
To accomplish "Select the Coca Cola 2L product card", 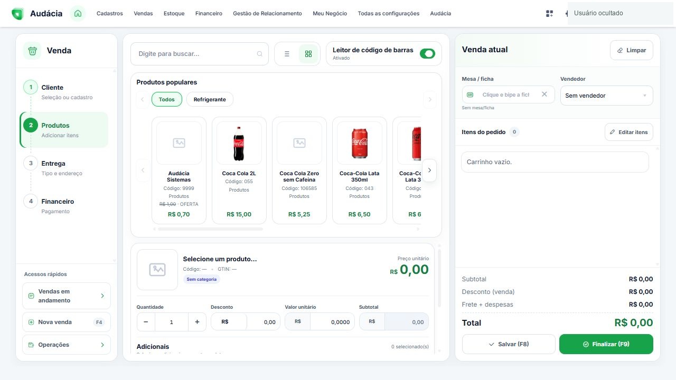I will click(239, 170).
